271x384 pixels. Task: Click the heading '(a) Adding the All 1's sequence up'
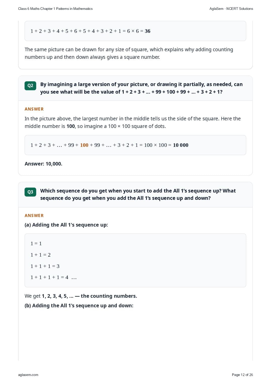click(66, 225)
